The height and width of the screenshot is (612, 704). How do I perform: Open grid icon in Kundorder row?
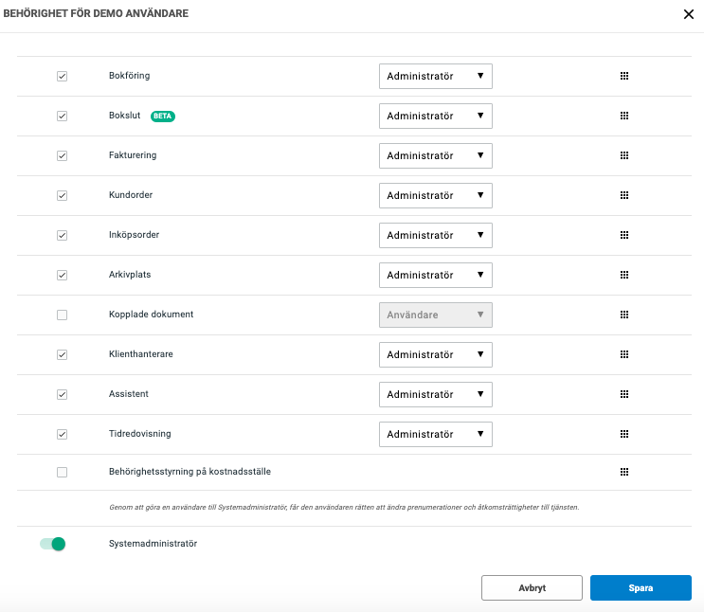[x=624, y=195]
